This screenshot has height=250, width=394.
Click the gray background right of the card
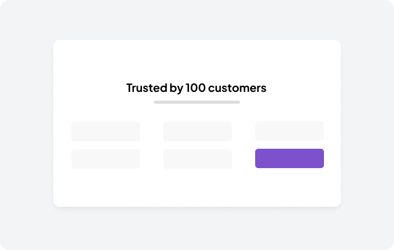pos(368,125)
